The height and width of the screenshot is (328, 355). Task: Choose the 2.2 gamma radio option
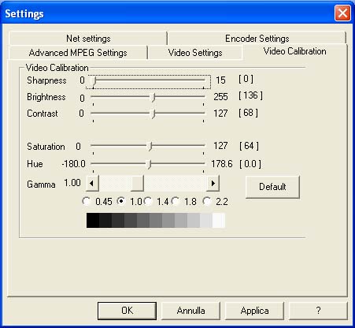pyautogui.click(x=207, y=201)
